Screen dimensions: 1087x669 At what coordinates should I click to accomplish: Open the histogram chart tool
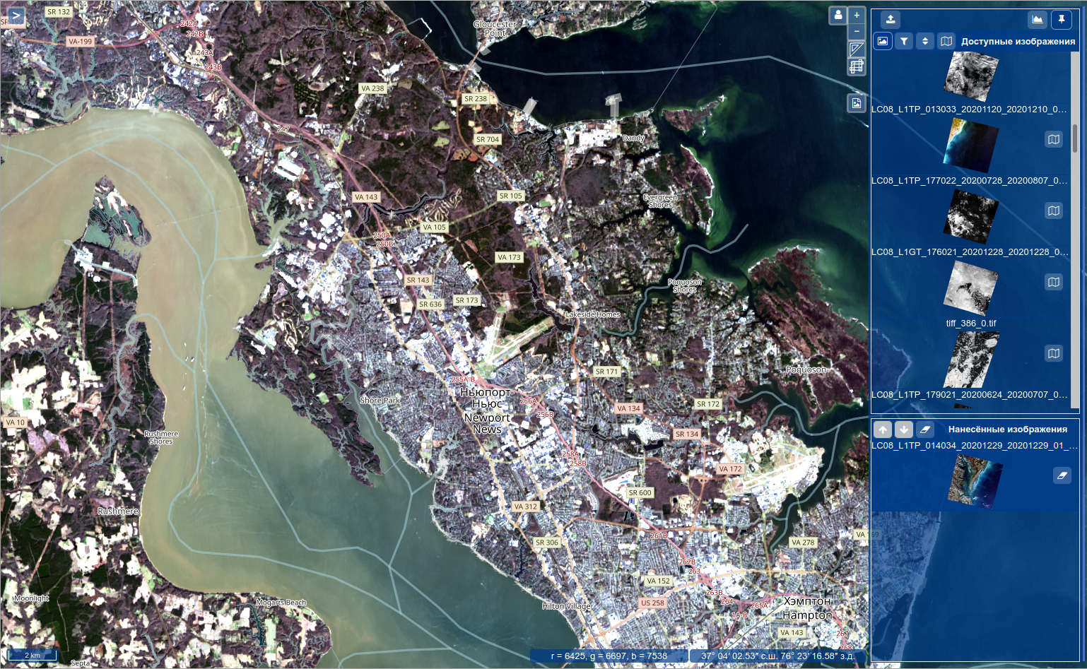(1038, 20)
